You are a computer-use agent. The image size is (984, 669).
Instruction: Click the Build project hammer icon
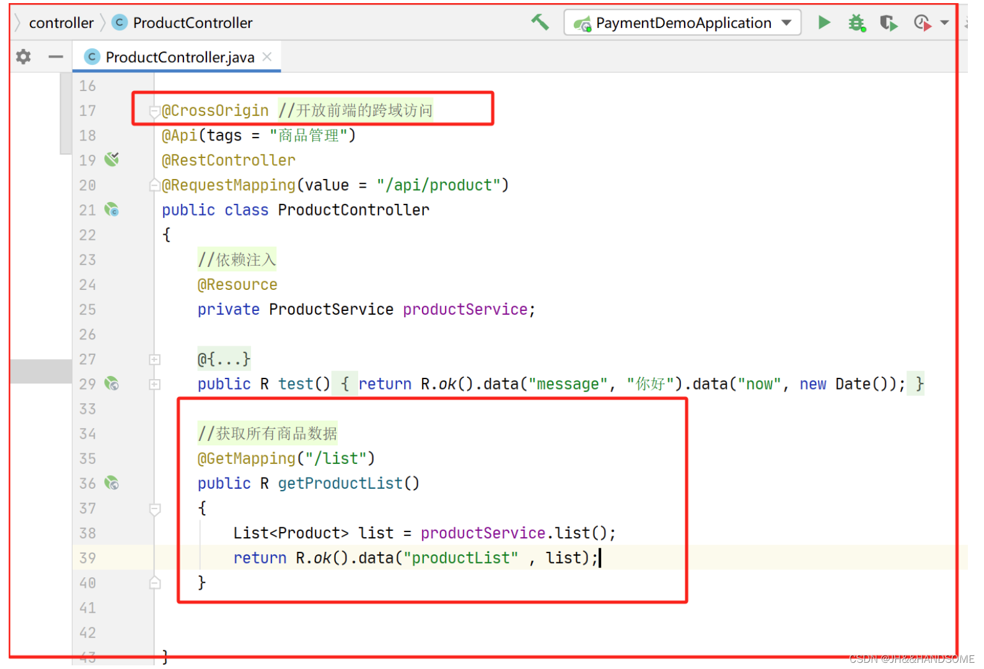540,22
